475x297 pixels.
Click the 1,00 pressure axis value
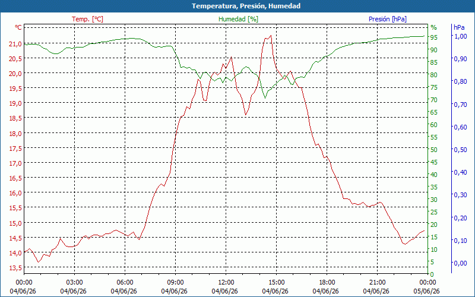pos(461,36)
